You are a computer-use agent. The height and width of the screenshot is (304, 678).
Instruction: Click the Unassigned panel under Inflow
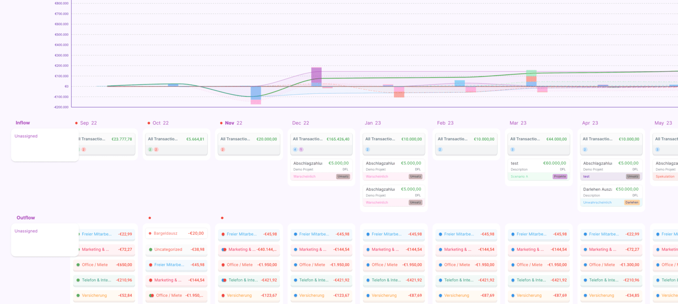(45, 145)
